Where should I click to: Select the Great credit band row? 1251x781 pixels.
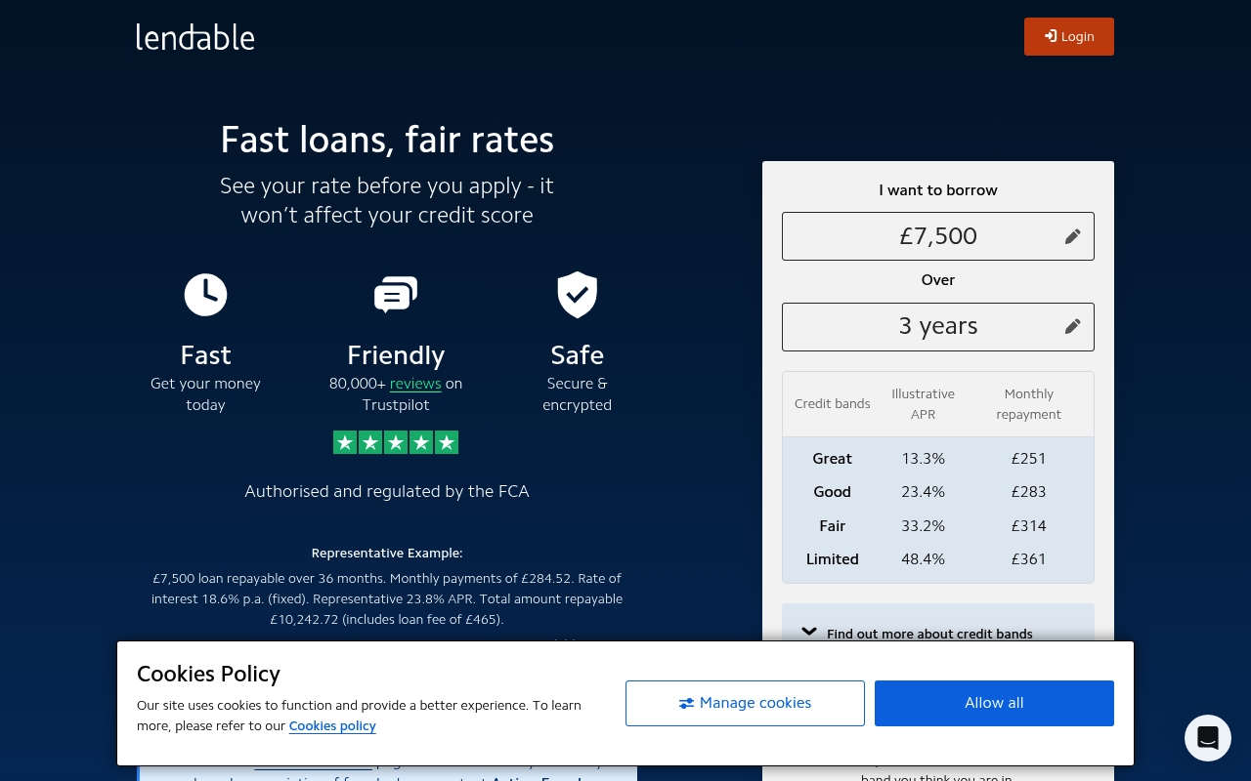(937, 459)
